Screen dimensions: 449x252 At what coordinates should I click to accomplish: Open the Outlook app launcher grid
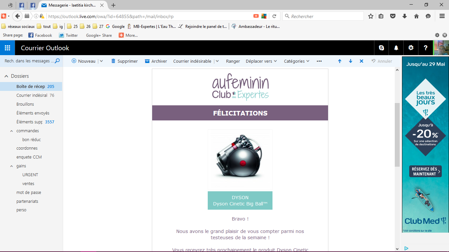coord(7,48)
